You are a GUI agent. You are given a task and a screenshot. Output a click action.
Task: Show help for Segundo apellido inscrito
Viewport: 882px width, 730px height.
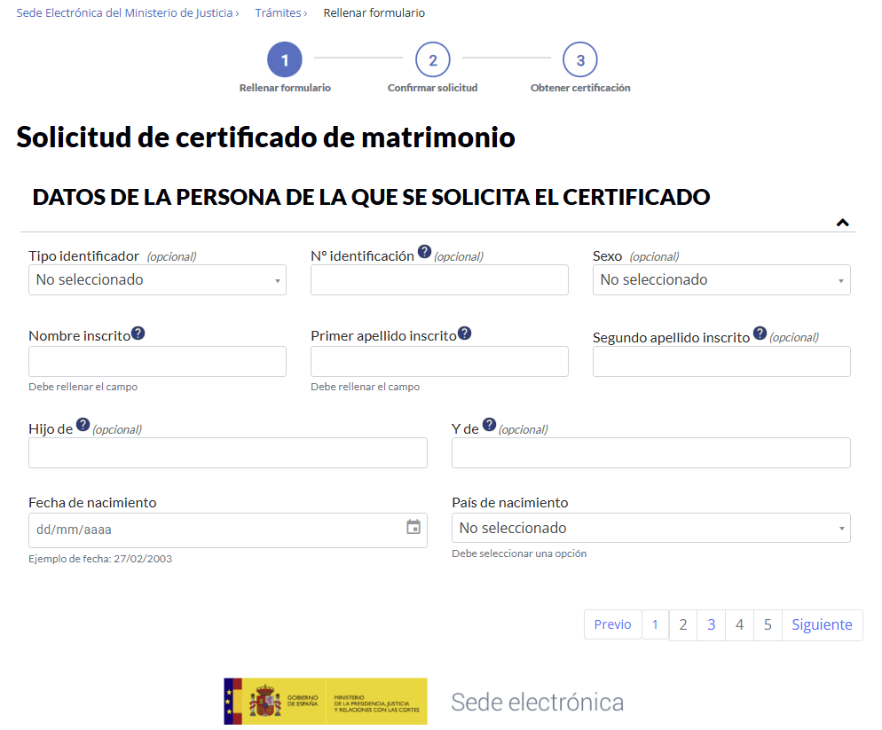click(760, 333)
